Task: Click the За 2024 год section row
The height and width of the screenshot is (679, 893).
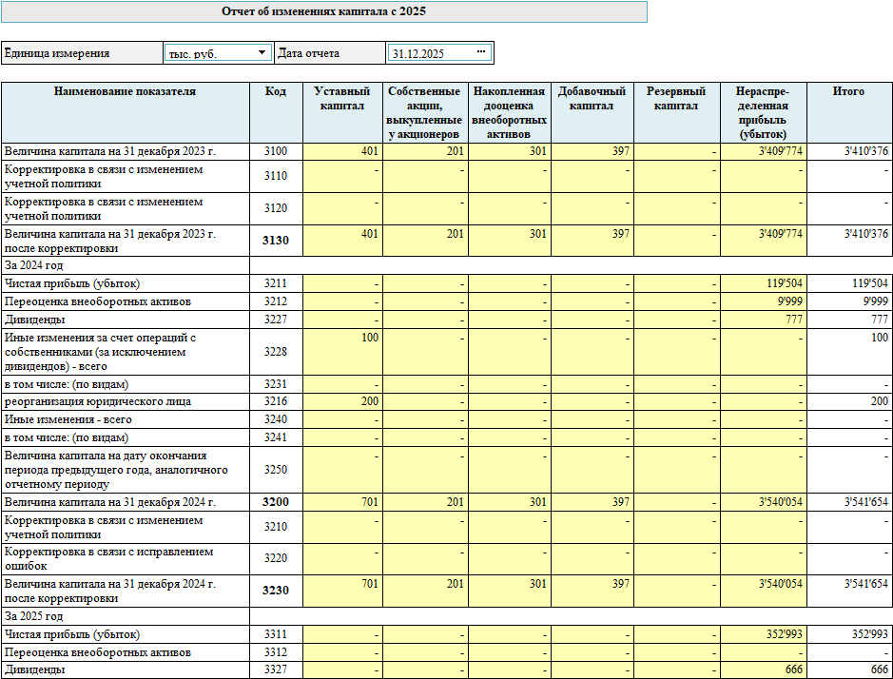Action: tap(126, 265)
